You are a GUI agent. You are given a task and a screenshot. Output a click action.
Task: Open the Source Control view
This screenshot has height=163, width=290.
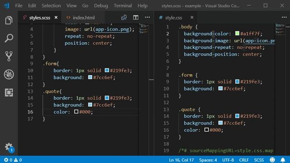pos(9,56)
